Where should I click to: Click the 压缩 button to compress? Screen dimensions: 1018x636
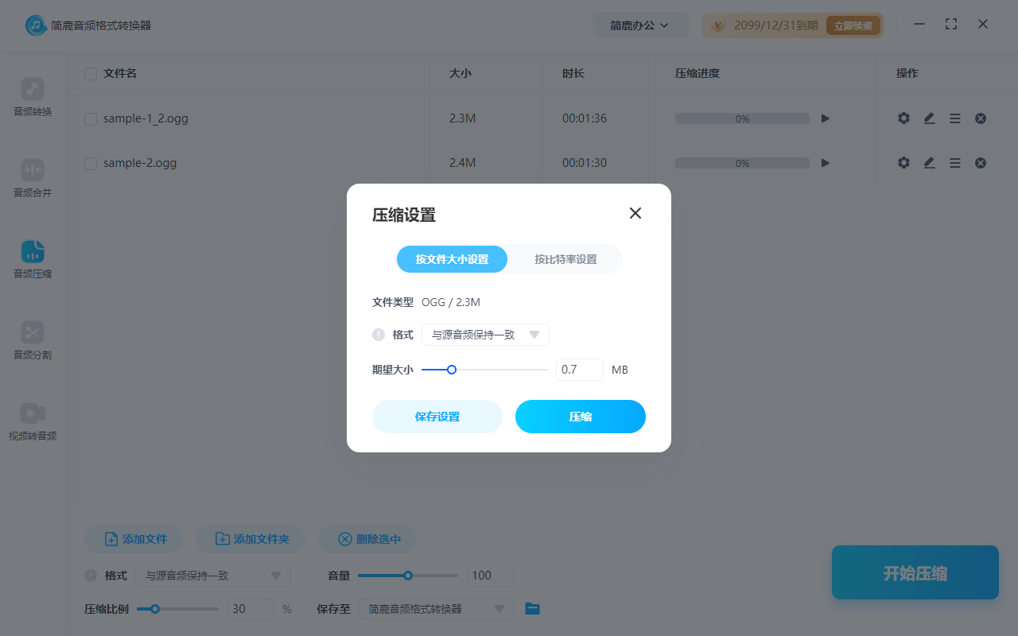[580, 417]
